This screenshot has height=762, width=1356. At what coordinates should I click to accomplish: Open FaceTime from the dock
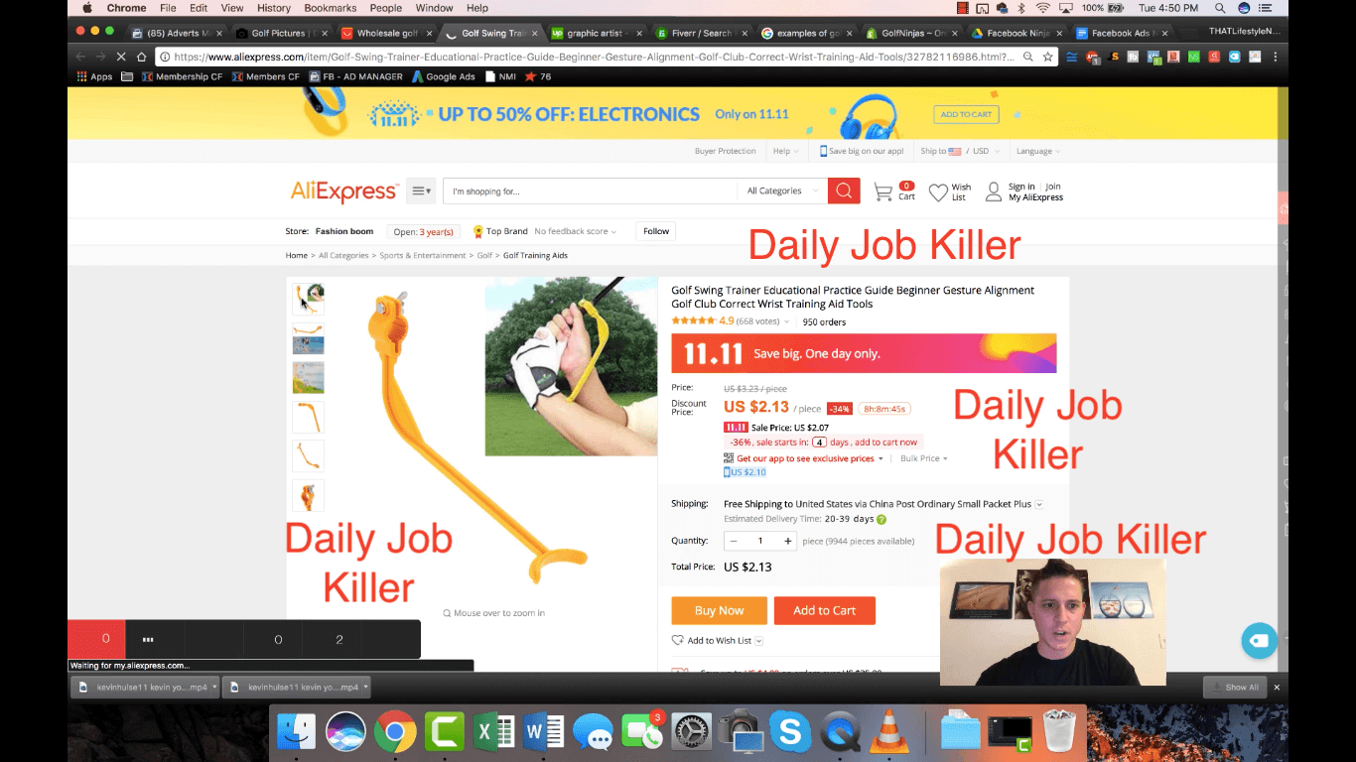(642, 732)
